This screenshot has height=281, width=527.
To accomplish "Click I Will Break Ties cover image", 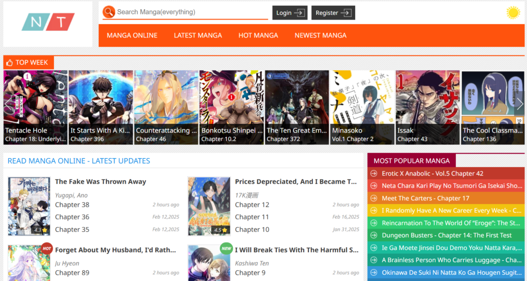I will tap(209, 263).
